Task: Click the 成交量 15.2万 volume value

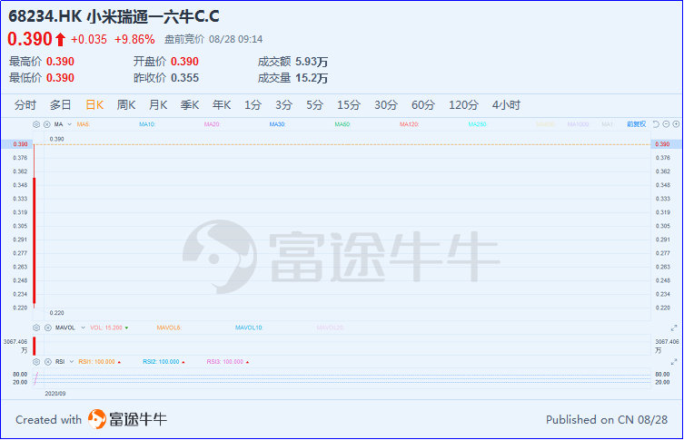Action: (292, 78)
